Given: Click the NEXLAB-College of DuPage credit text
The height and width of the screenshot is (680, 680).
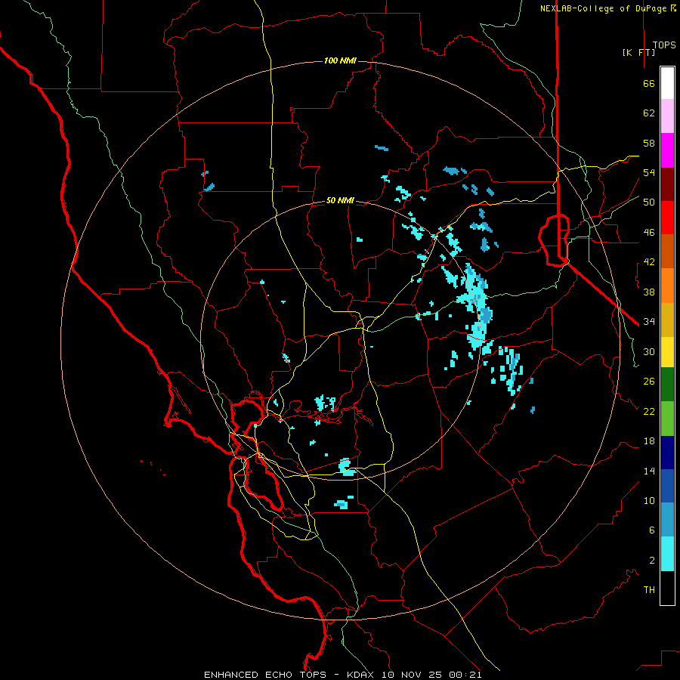Looking at the screenshot, I should click(x=607, y=8).
